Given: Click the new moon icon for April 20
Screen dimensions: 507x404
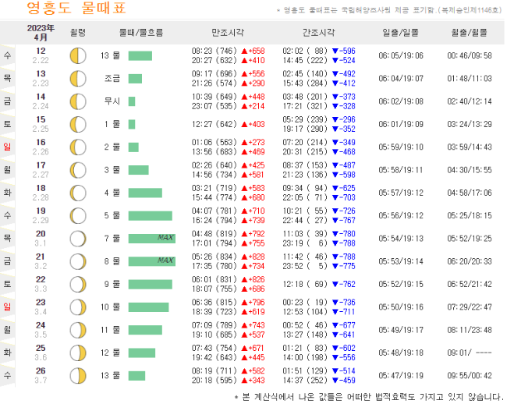Looking at the screenshot, I should (x=78, y=239).
